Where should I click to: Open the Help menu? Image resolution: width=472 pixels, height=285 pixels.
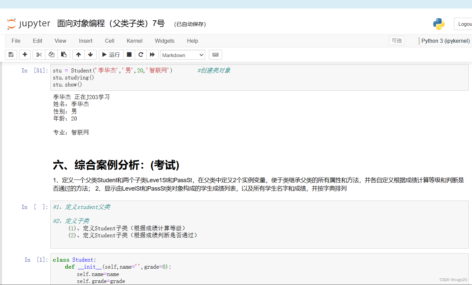(x=192, y=41)
